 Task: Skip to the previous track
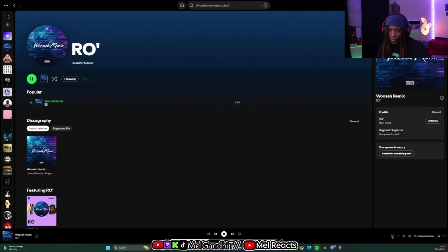[216, 234]
